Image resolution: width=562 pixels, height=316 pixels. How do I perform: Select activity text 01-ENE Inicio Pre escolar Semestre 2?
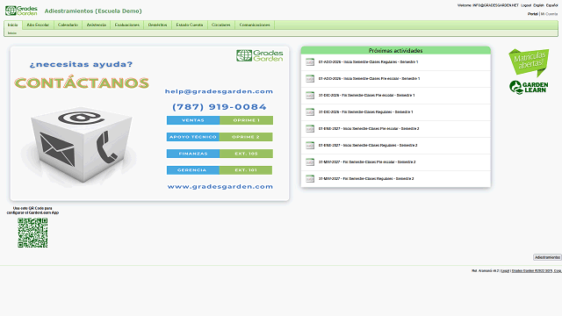(x=369, y=129)
